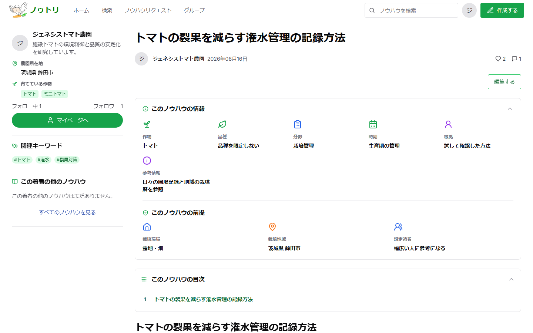This screenshot has height=333, width=533.
Task: Open すべてのノウハウを見る link
Action: pos(67,212)
